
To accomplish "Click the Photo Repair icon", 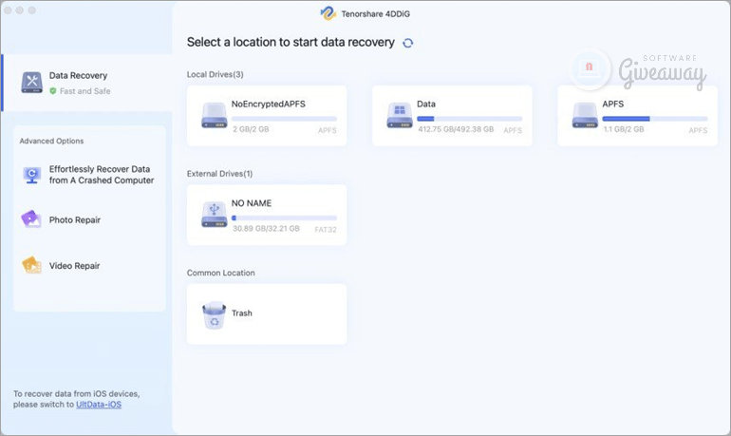I will tap(31, 220).
